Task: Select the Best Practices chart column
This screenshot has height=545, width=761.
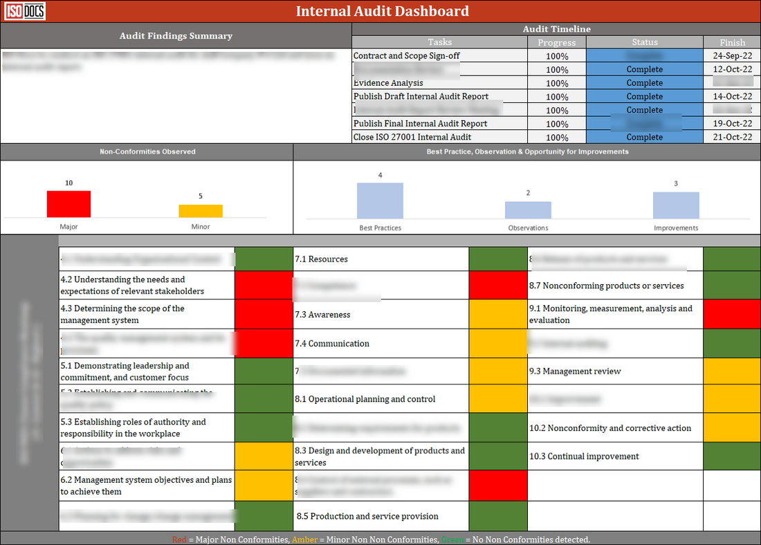Action: coord(380,199)
